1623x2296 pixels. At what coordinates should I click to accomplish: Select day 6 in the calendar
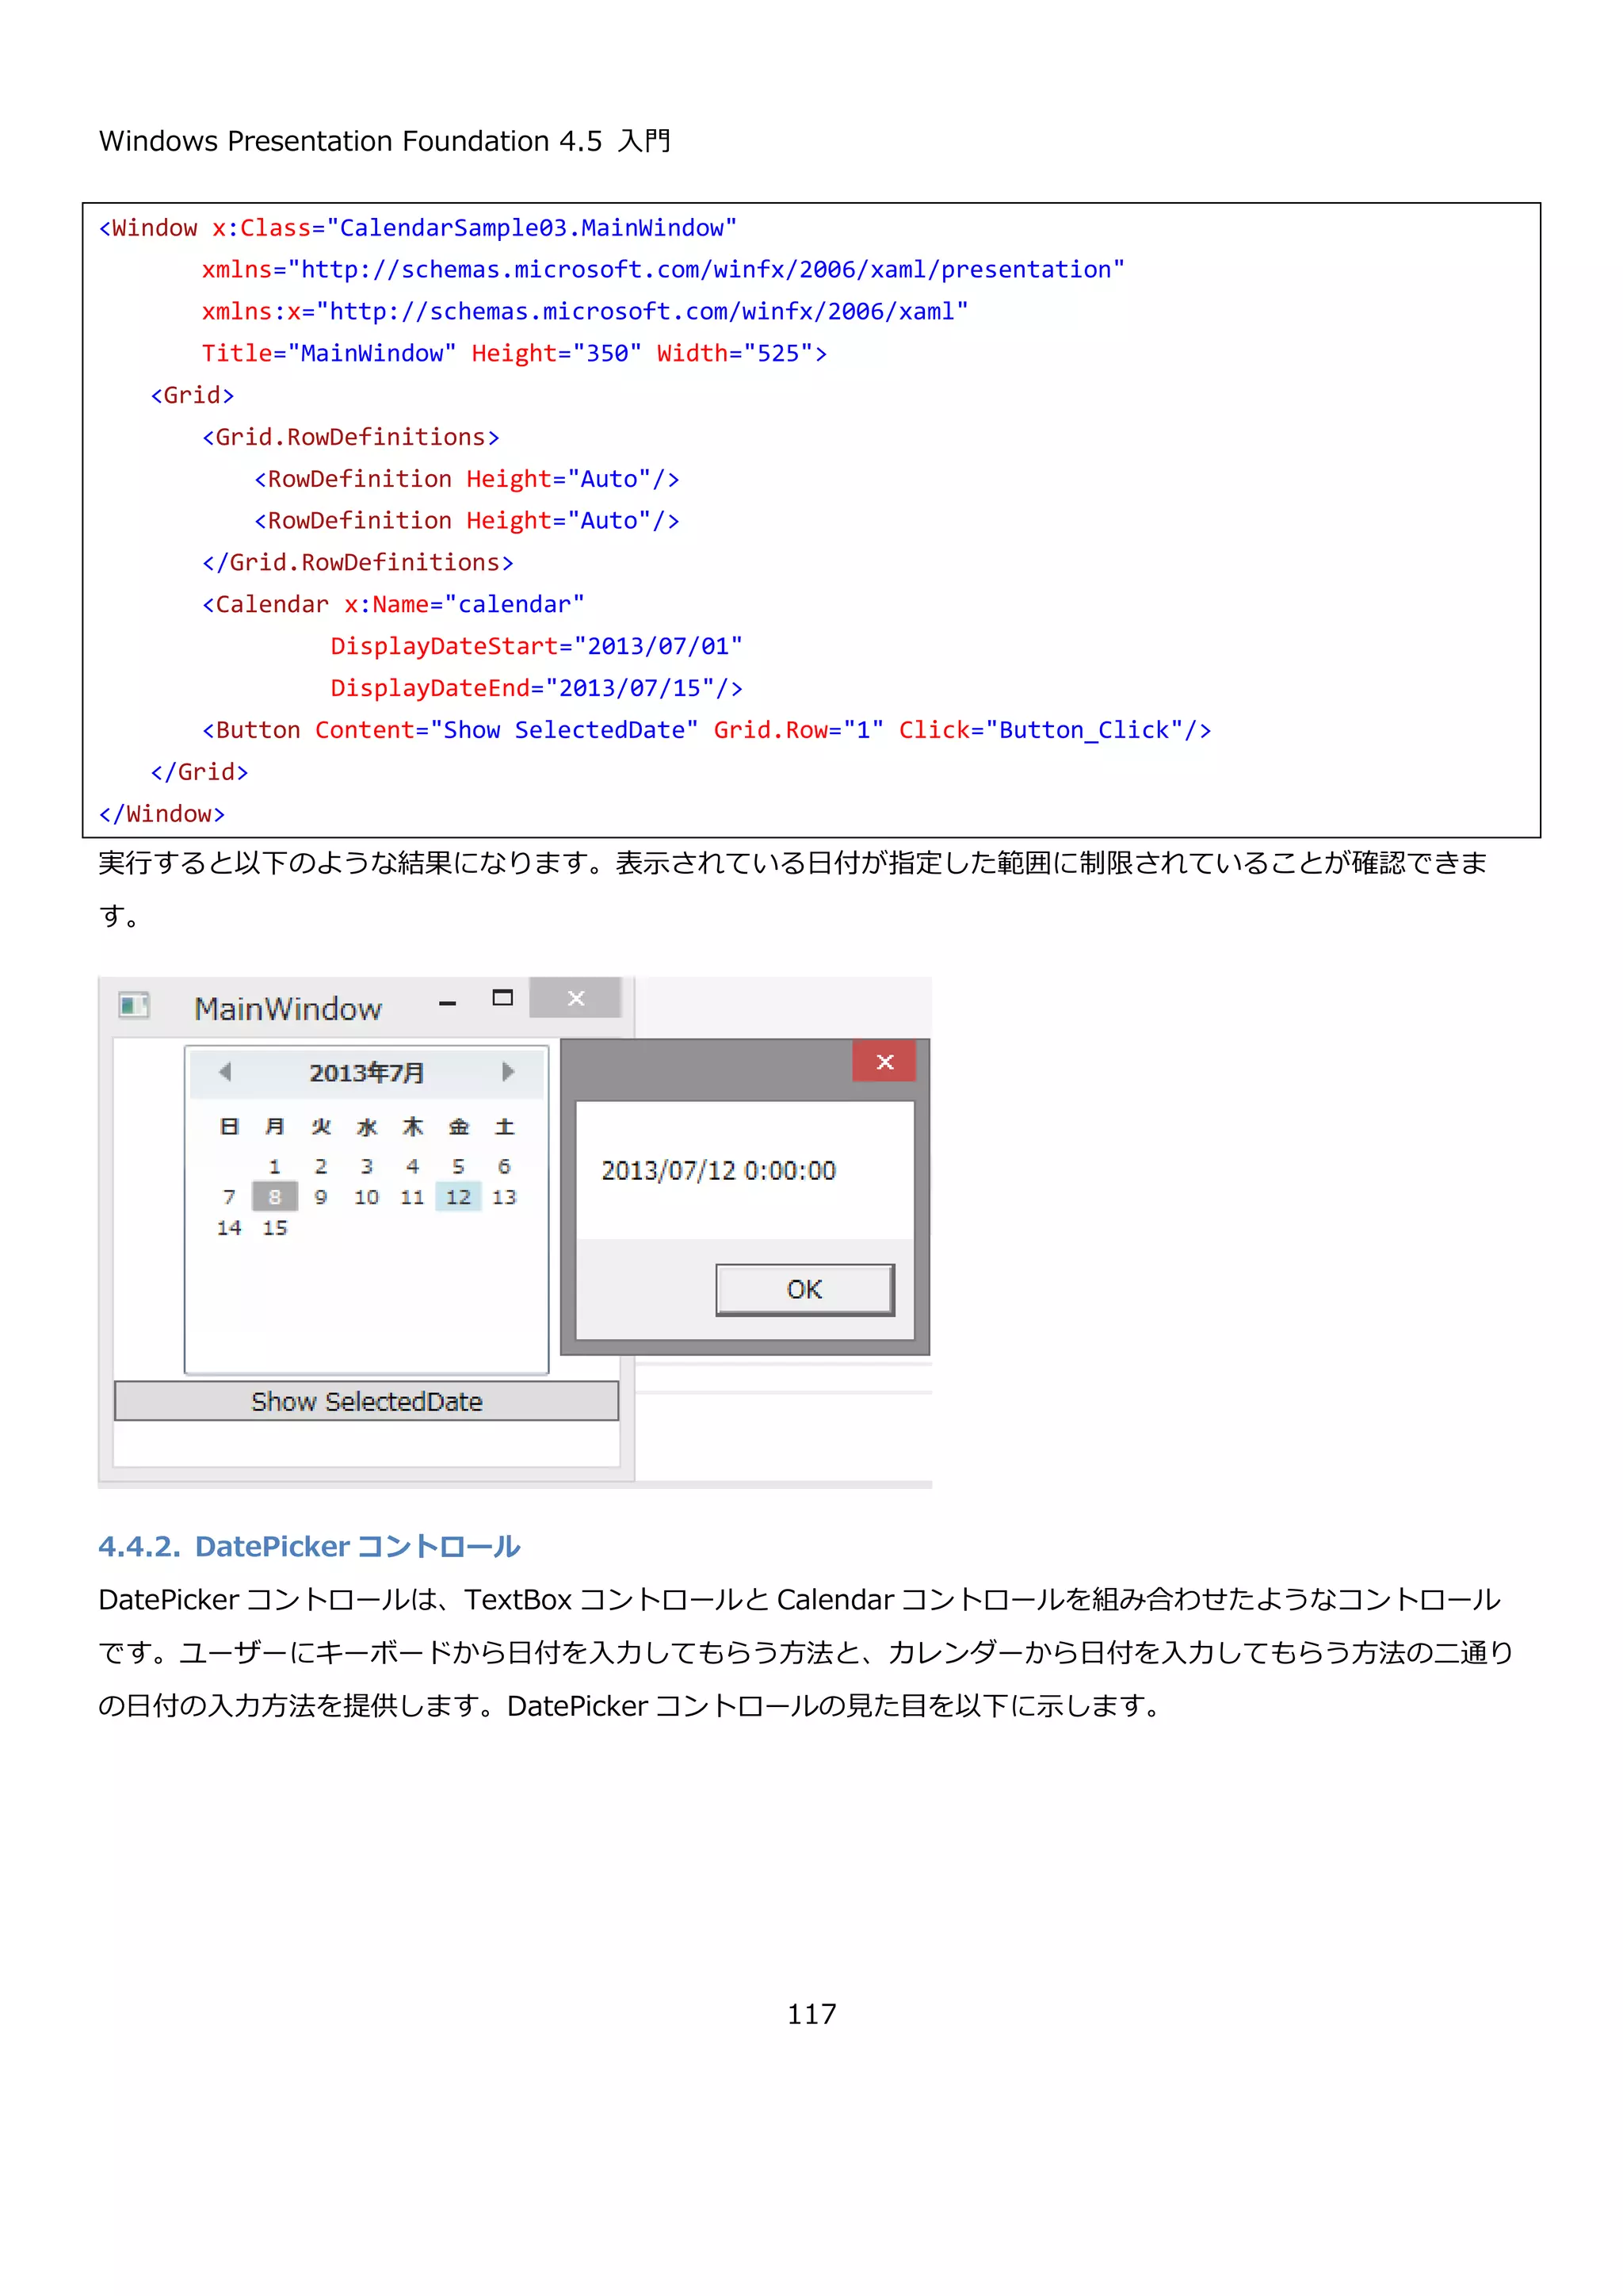click(505, 1166)
